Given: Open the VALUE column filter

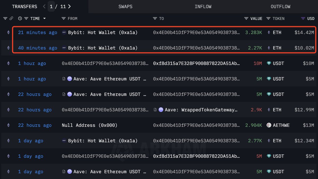Looking at the screenshot, I should pos(246,18).
